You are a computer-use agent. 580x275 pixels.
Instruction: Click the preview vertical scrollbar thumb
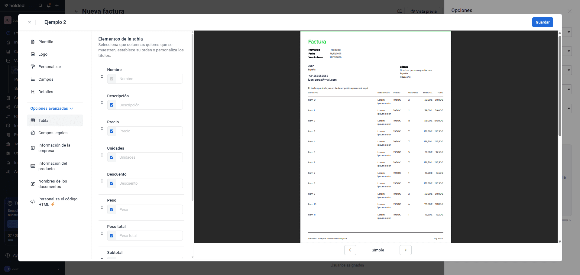pos(560,86)
